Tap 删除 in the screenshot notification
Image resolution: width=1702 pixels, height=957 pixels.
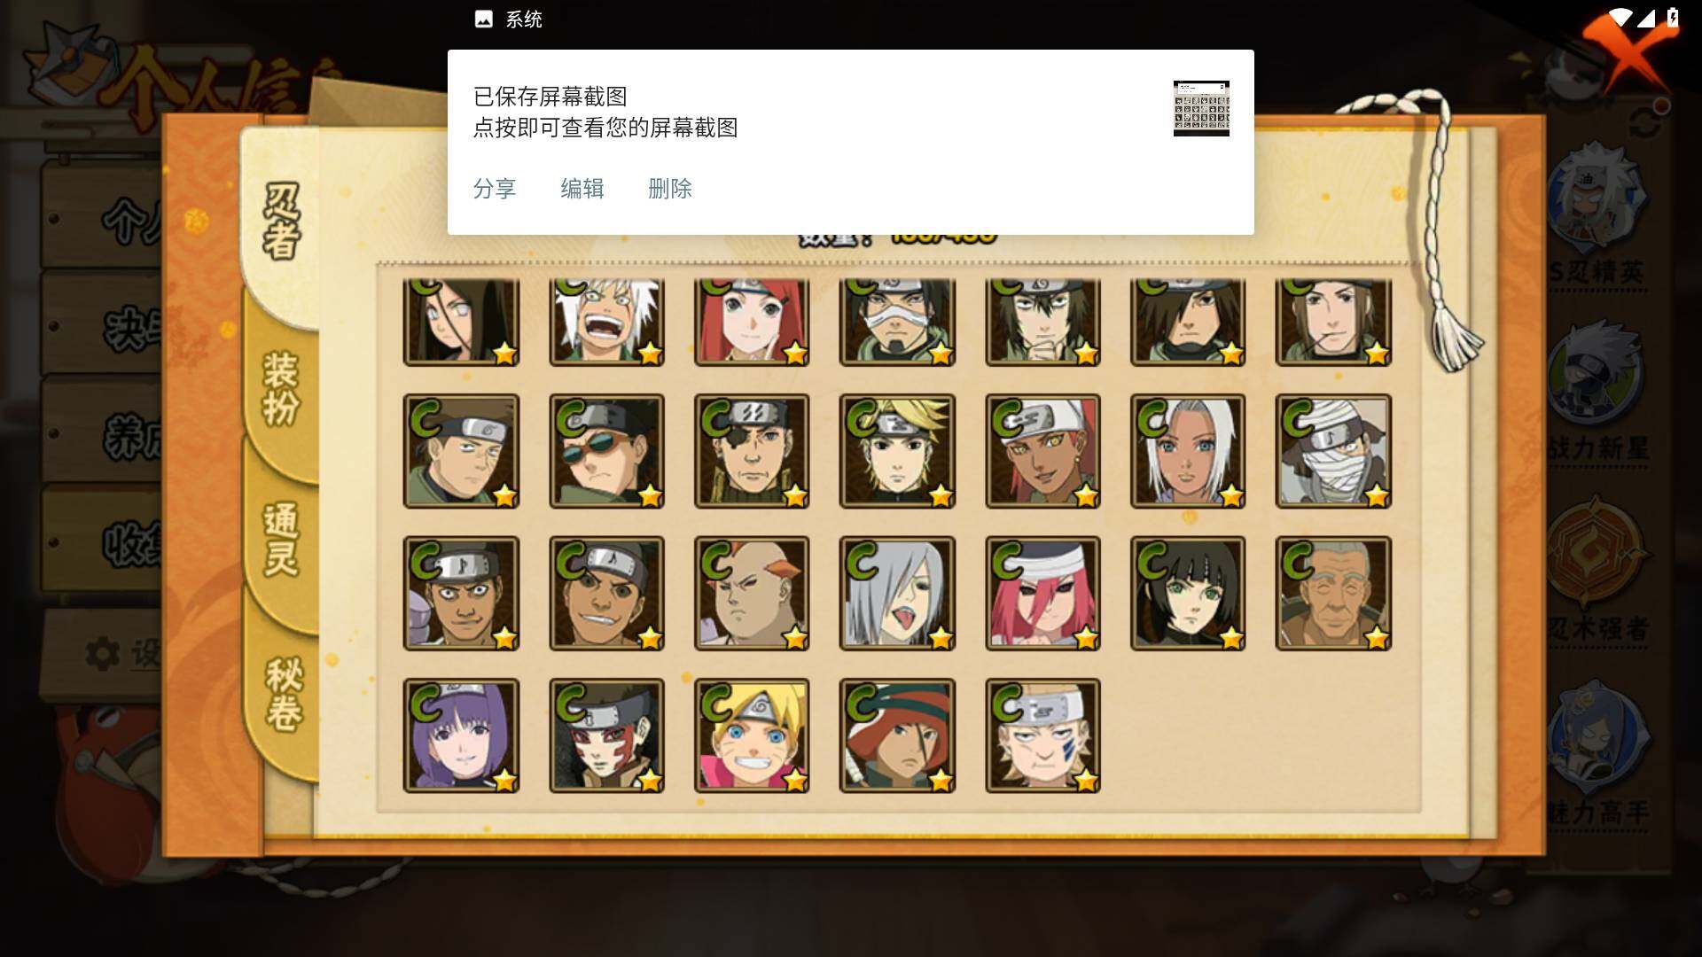point(670,189)
